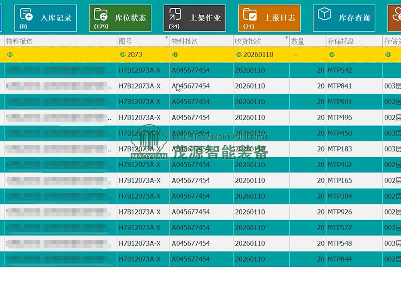This screenshot has height=296, width=401.
Task: Click the 入库记录 document-plus icon
Action: tap(26, 14)
